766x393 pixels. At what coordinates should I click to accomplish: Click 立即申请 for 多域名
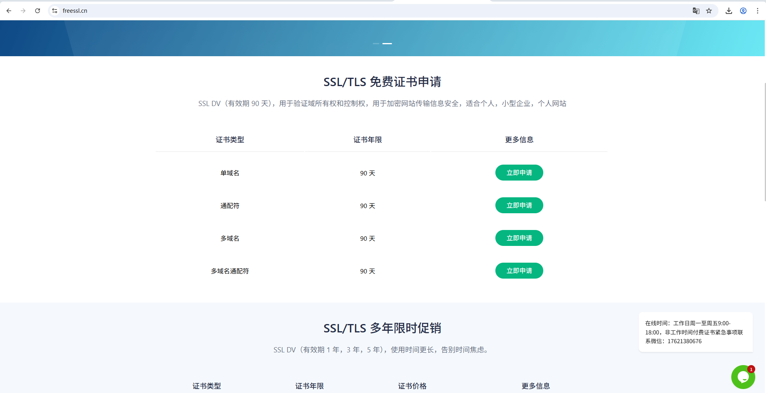coord(519,238)
